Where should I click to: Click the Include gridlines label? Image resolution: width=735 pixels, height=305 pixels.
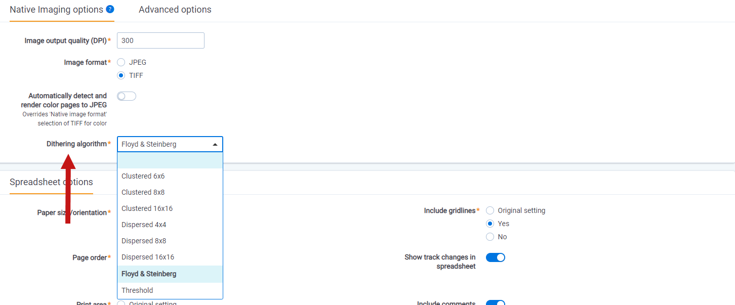click(450, 210)
